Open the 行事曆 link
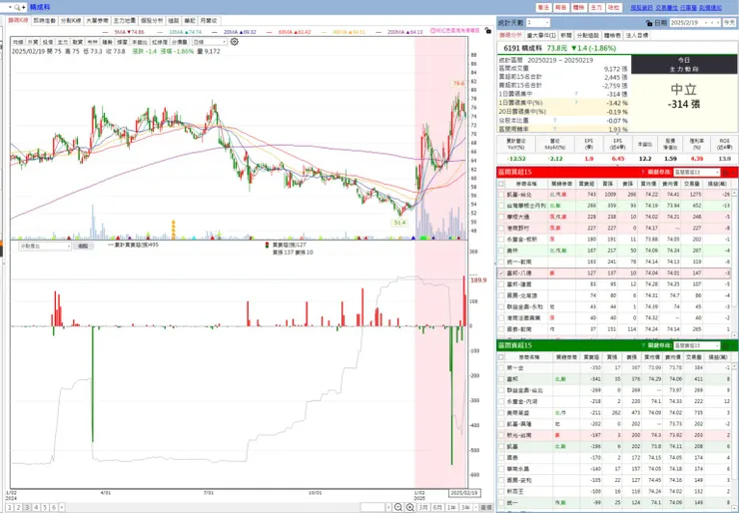This screenshot has height=513, width=739. tap(688, 8)
